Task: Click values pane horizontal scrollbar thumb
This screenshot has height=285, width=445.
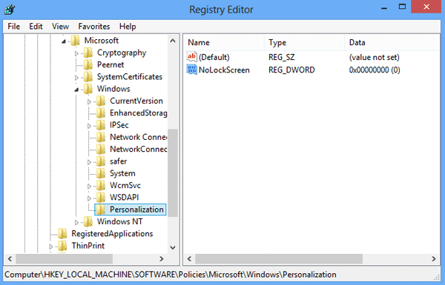Action: coord(279,258)
